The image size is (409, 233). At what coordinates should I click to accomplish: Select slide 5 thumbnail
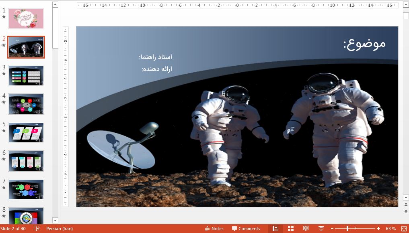pyautogui.click(x=26, y=133)
